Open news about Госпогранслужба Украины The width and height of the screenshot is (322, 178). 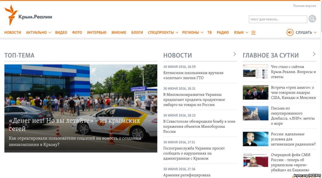coord(194,153)
